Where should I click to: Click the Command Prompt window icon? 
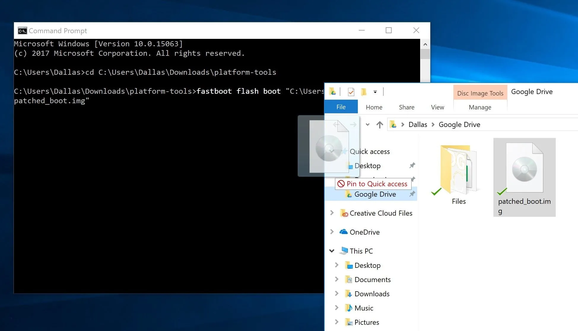(x=22, y=31)
